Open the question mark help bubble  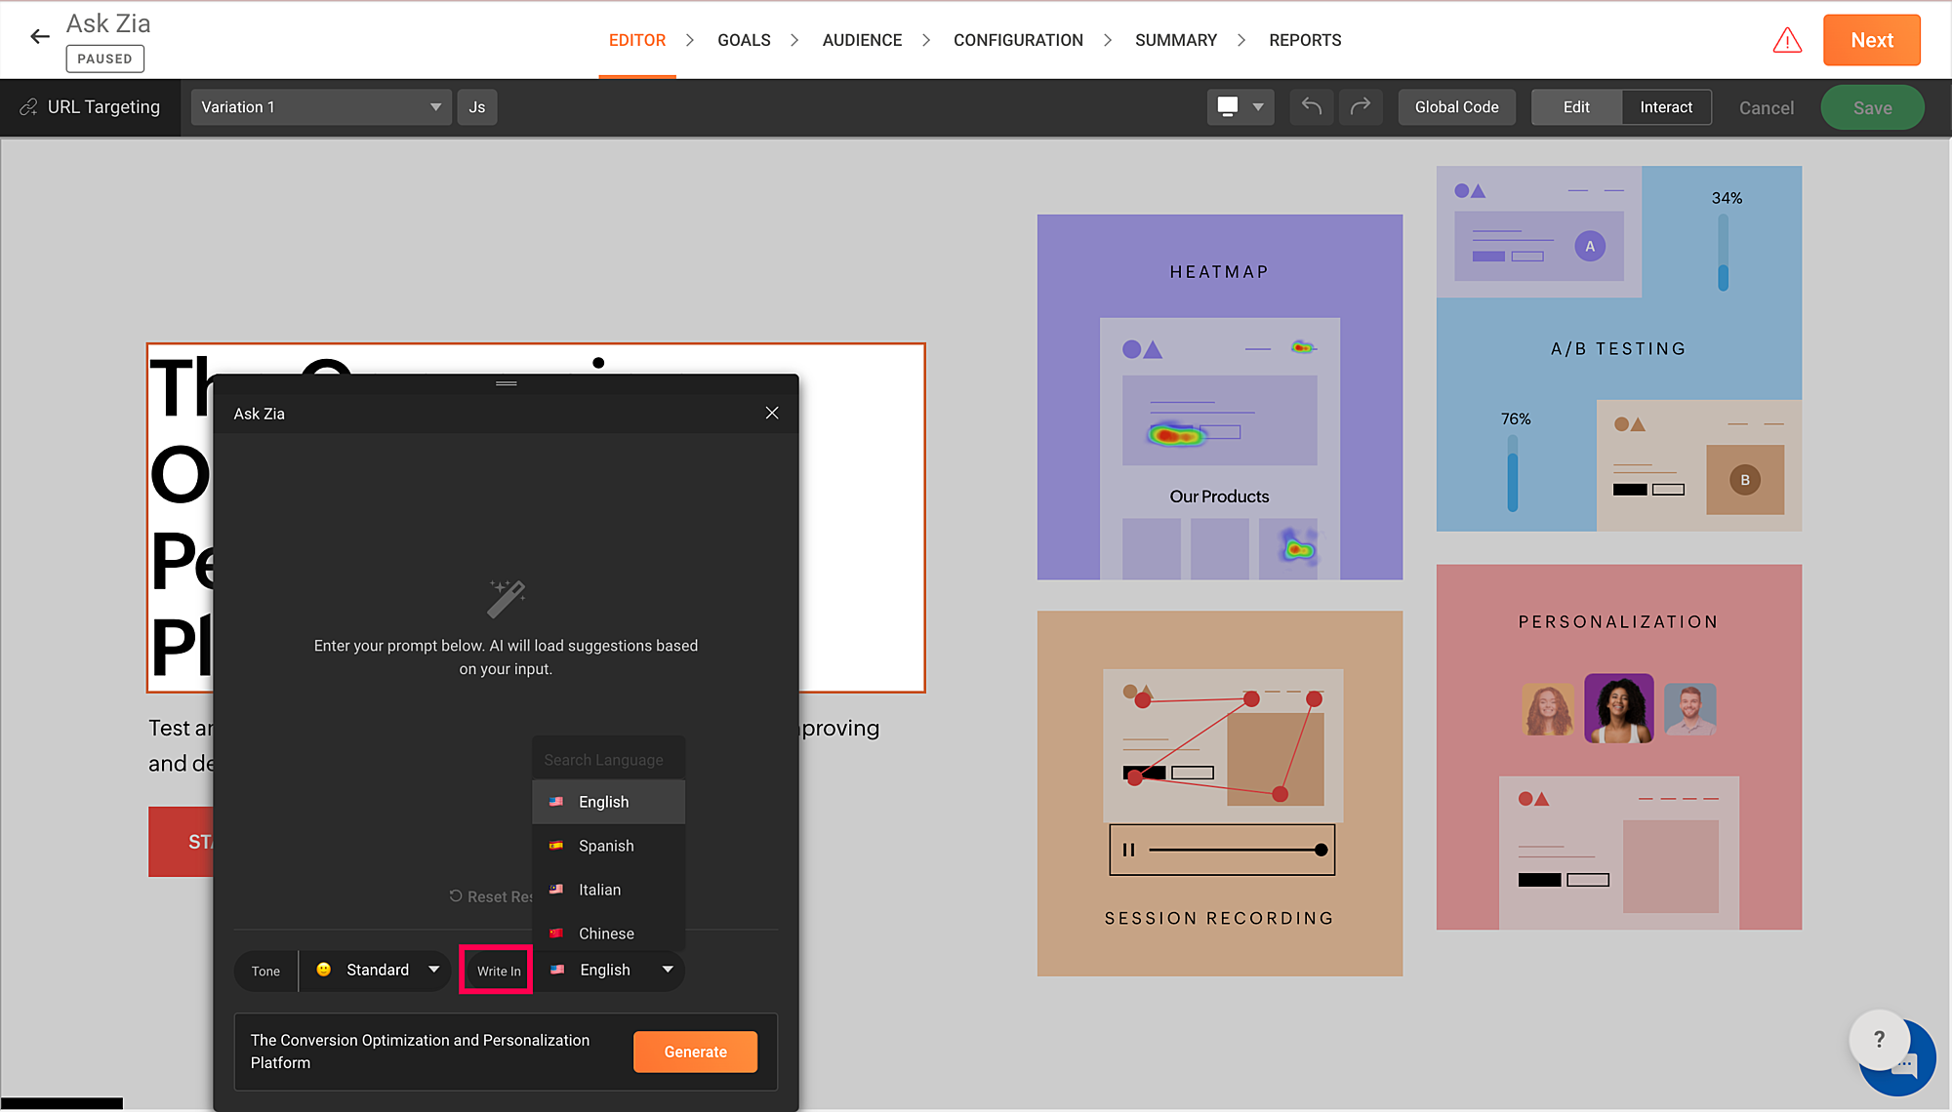1879,1039
